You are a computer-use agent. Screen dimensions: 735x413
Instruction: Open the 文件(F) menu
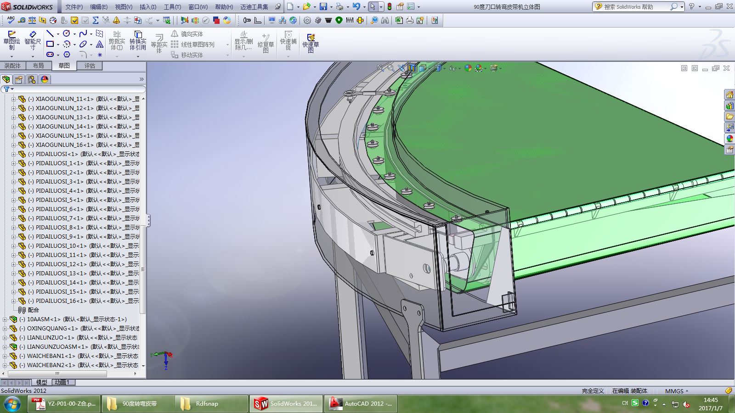tap(74, 7)
